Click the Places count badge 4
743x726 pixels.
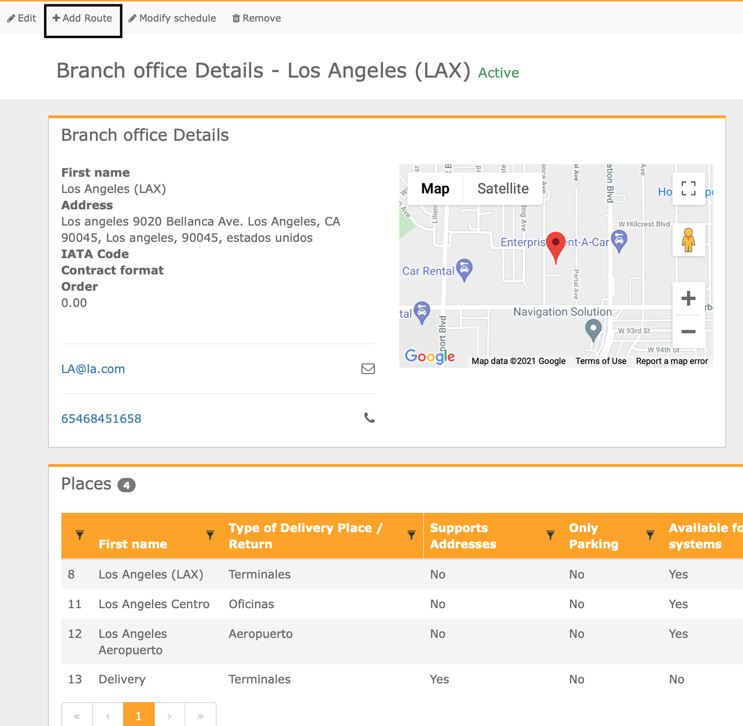[x=127, y=485]
